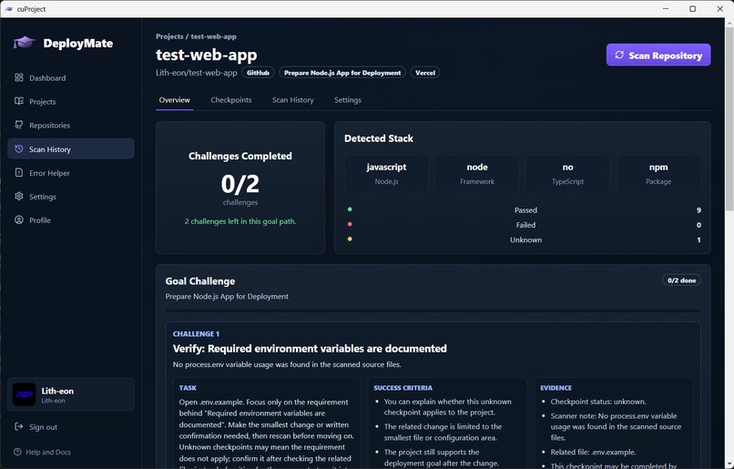734x469 pixels.
Task: Click 'Related file: .env.example.' evidence line
Action: click(593, 452)
